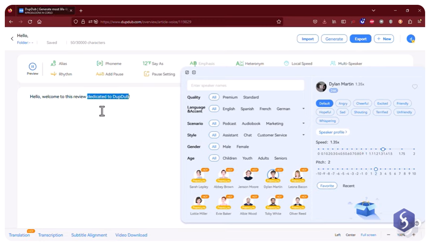Choose the Cheerful emotion style
The width and height of the screenshot is (426, 246).
pos(362,103)
